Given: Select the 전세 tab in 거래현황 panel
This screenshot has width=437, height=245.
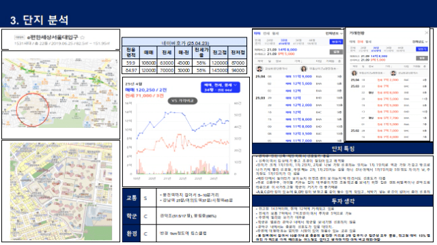Looking at the screenshot, I should coord(361,42).
